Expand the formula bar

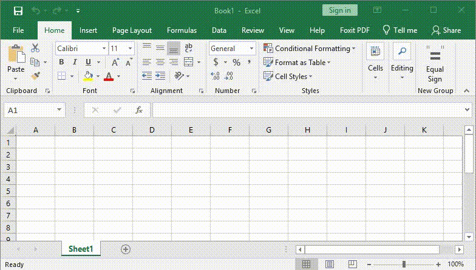tap(467, 109)
